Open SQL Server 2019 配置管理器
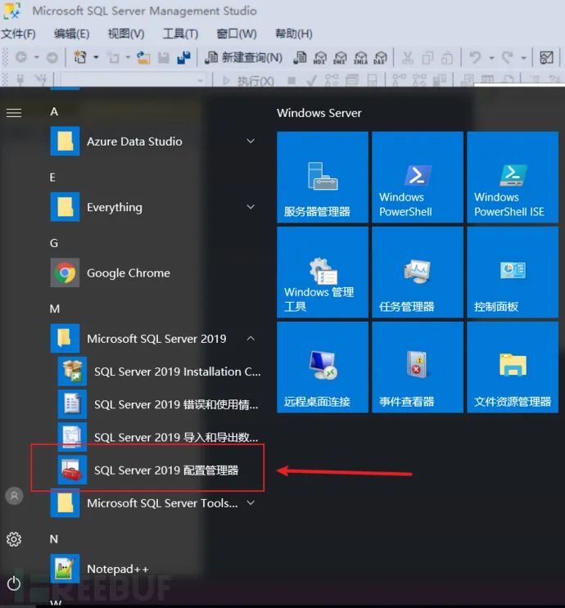565x608 pixels. tap(159, 470)
